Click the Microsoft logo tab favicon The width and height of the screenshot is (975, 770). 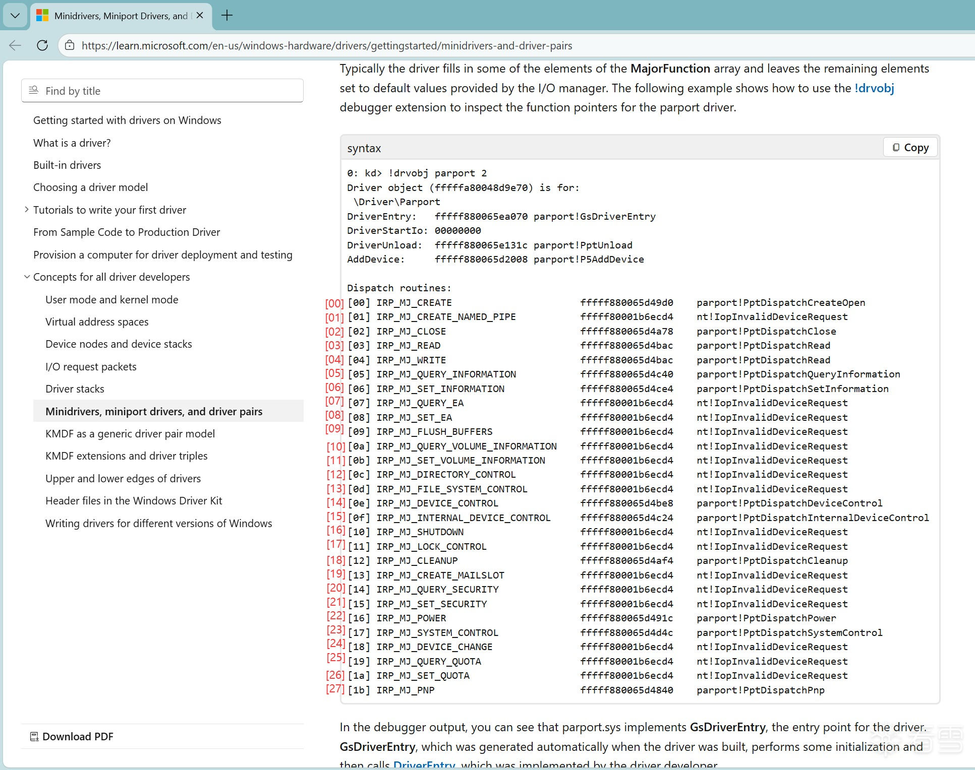pyautogui.click(x=42, y=16)
